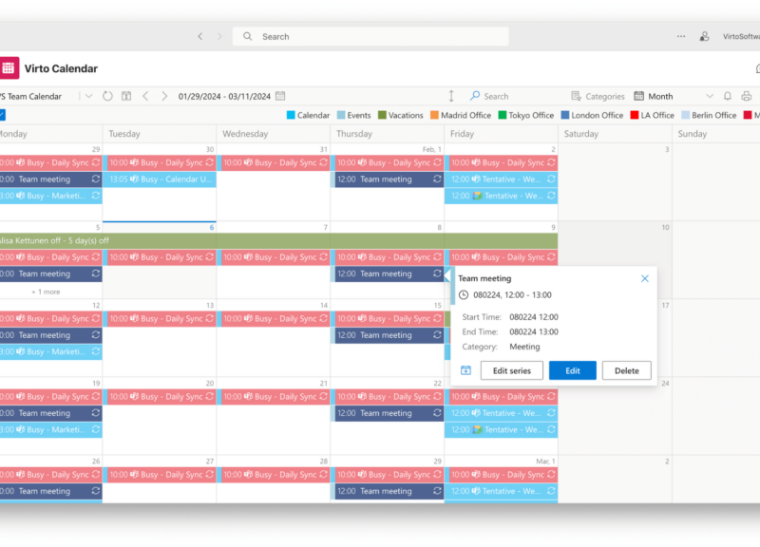This screenshot has width=760, height=547.
Task: Toggle row height expand arrows
Action: point(451,96)
